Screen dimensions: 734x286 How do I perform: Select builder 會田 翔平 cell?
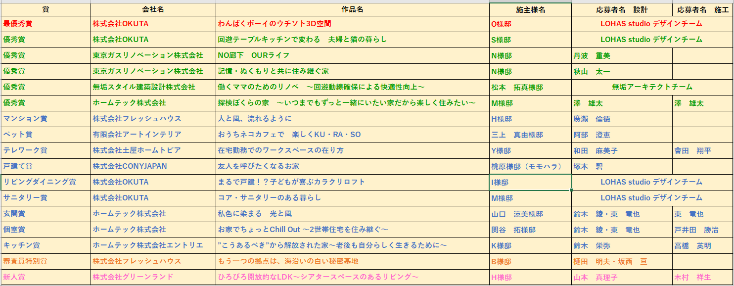[x=703, y=150]
